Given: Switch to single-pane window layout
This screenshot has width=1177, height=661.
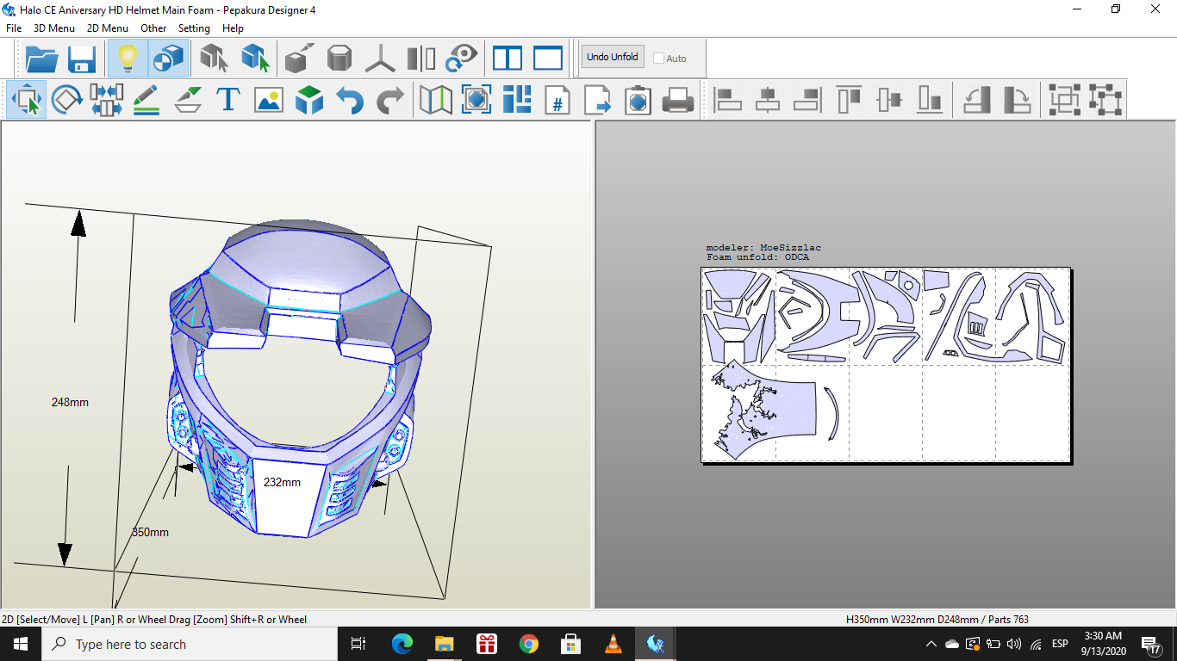Looking at the screenshot, I should [x=548, y=59].
